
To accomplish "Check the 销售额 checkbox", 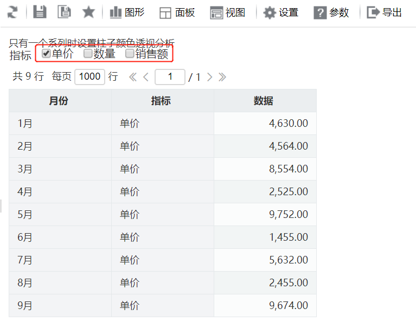I will (130, 53).
